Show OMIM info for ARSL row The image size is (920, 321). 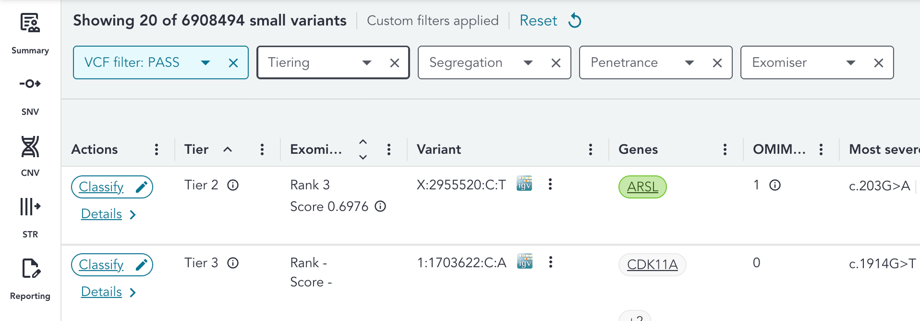click(775, 185)
